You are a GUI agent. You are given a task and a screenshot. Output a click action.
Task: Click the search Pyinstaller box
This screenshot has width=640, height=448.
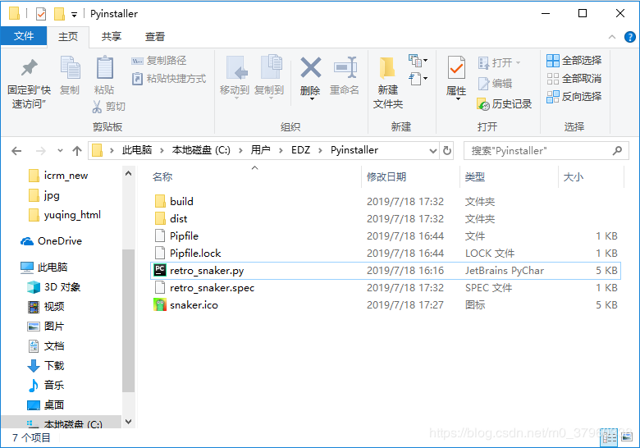[x=546, y=151]
